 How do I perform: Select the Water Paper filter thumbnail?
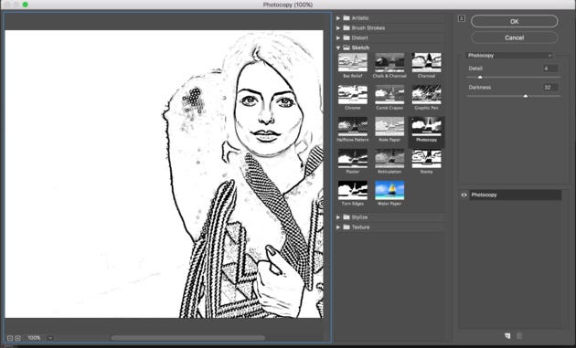[389, 190]
